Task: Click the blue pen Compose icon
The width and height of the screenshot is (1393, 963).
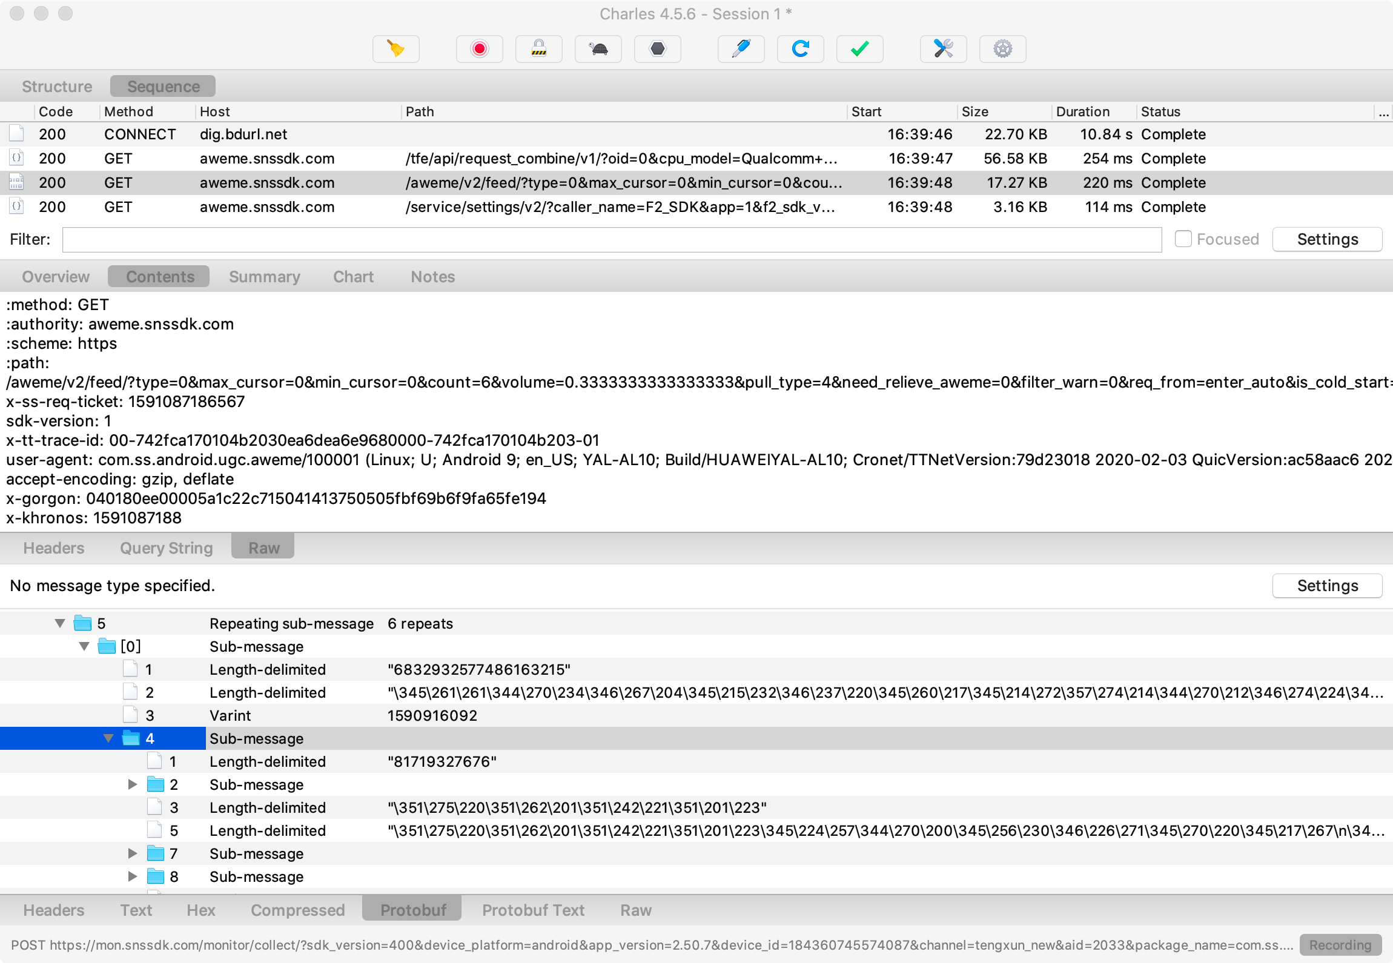Action: coord(741,48)
